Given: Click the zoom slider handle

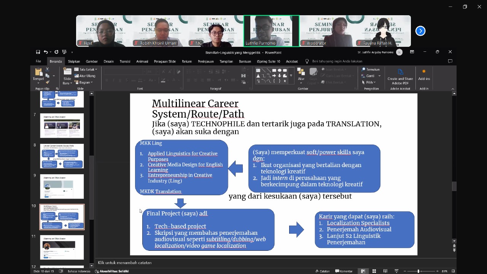Looking at the screenshot, I should 418,271.
